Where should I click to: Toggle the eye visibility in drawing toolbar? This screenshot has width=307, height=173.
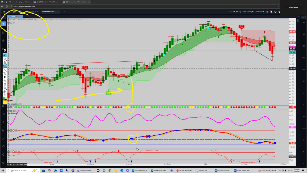point(5,55)
